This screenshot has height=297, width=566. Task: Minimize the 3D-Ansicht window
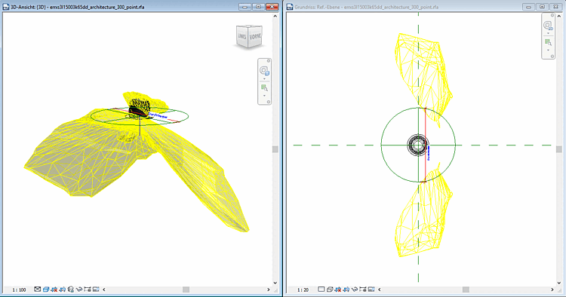point(245,7)
